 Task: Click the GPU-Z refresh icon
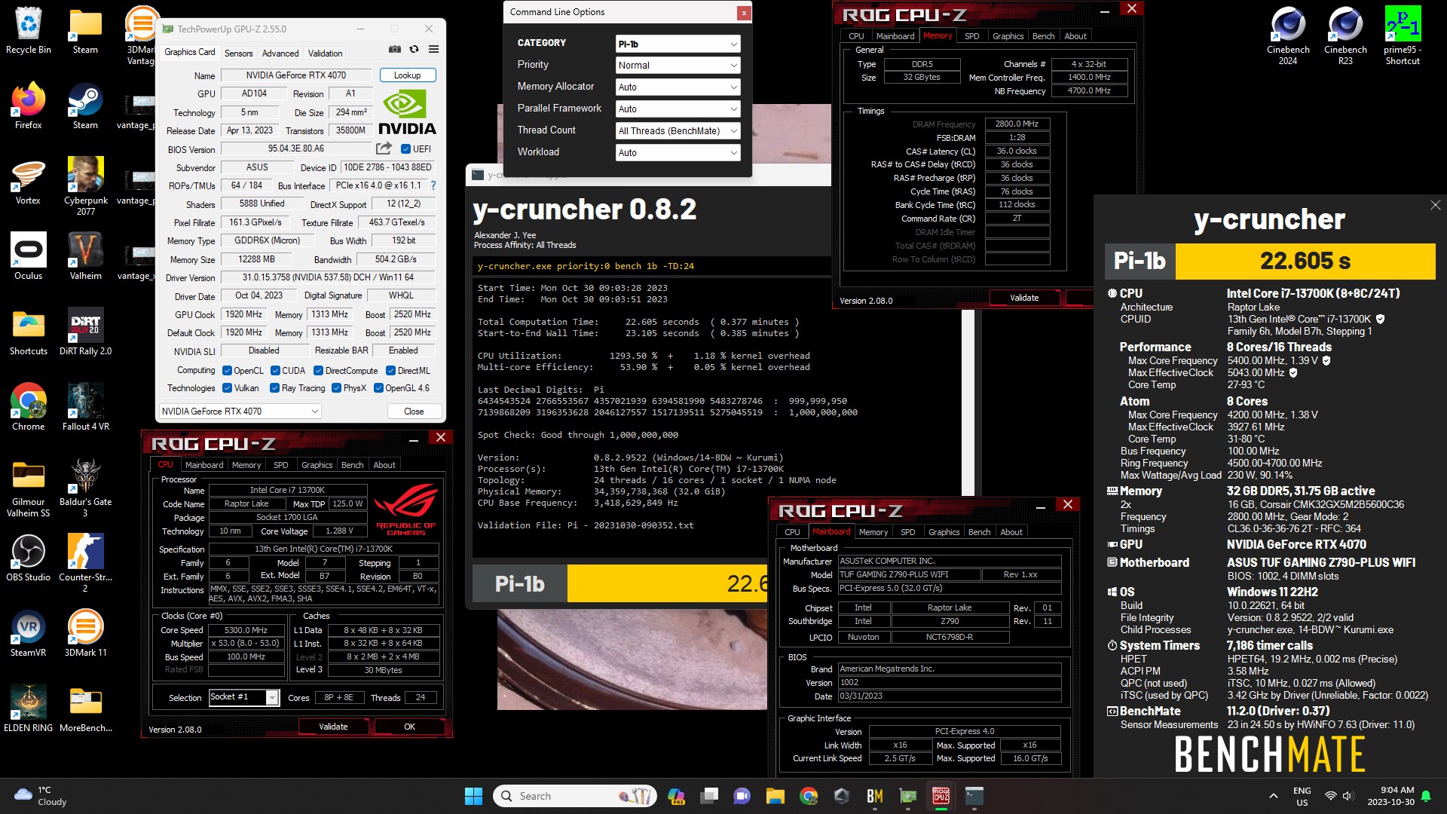tap(414, 50)
